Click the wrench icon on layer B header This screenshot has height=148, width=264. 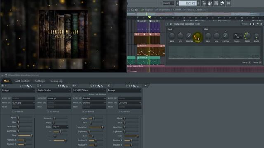click(x=63, y=86)
